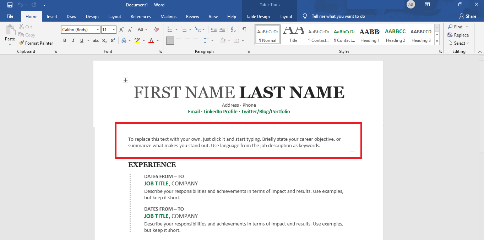Image resolution: width=484 pixels, height=240 pixels.
Task: Expand the Styles gallery More arrow
Action: 437,42
